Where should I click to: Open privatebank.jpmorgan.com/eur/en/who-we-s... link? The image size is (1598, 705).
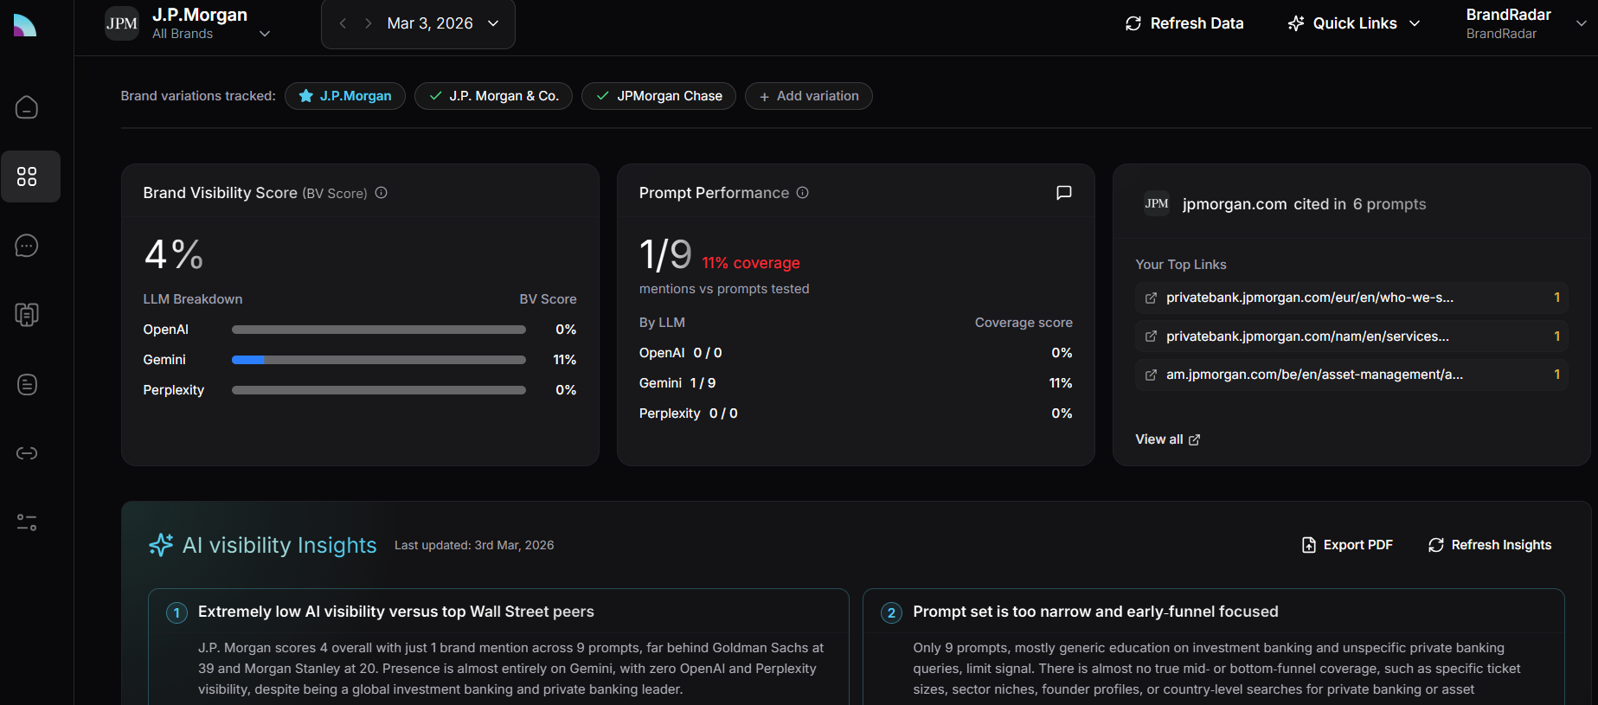point(1351,298)
